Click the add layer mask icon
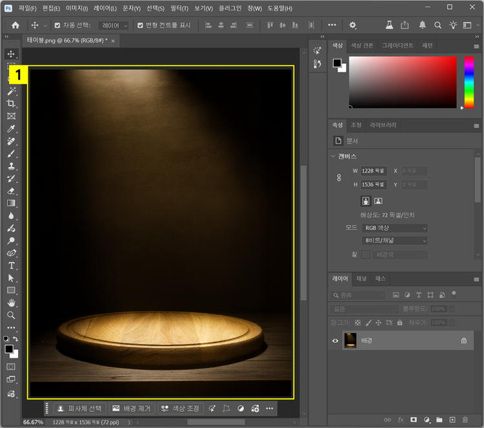Screen dimensions: 484x428 tap(414, 420)
